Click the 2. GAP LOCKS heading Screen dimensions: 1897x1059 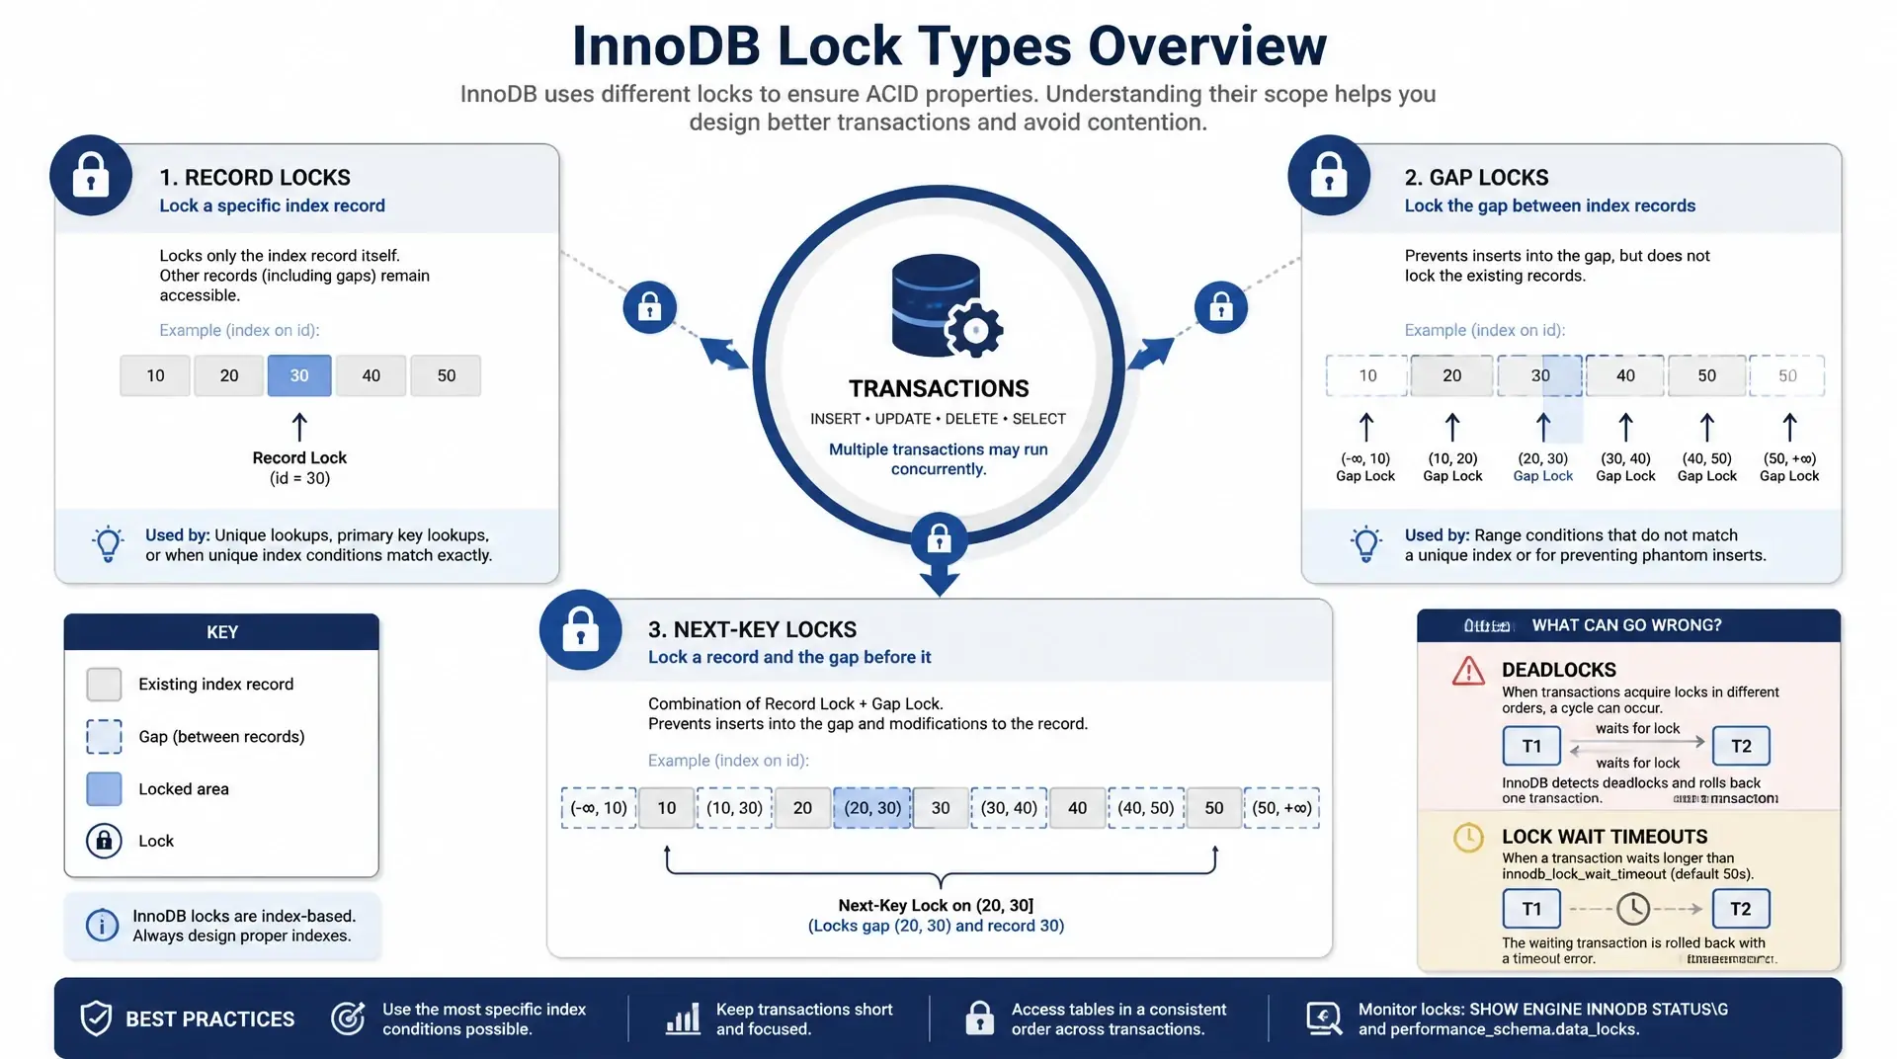click(x=1476, y=178)
